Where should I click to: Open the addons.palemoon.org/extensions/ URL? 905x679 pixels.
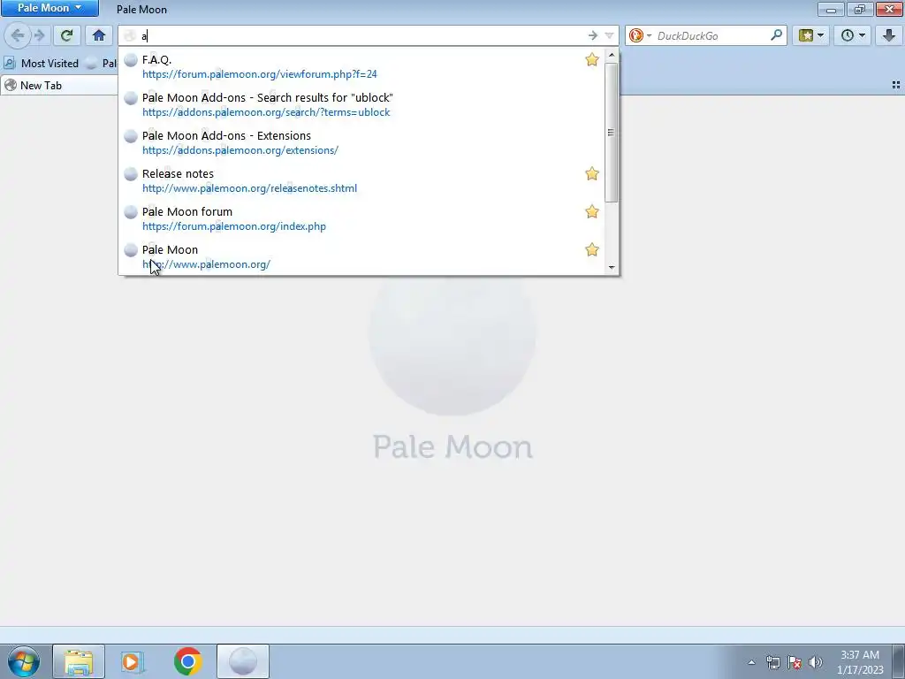240,150
